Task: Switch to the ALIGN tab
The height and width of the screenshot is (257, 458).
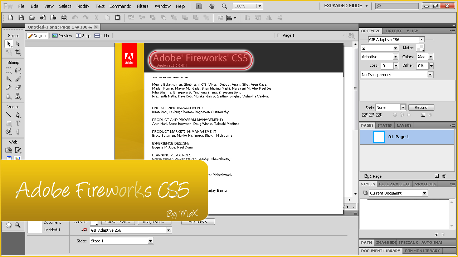Action: point(413,31)
